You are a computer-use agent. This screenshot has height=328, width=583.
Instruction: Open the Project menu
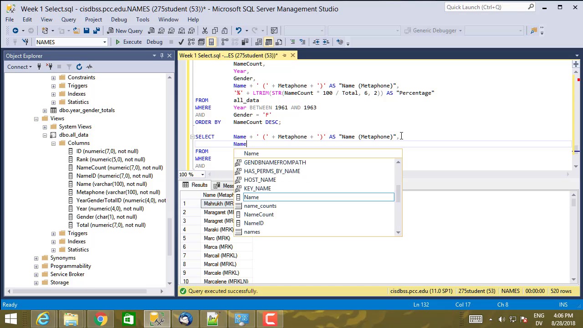tap(93, 20)
